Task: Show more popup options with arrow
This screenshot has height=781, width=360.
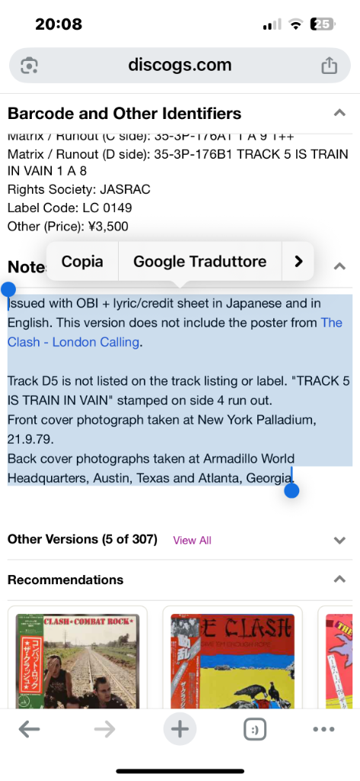Action: pos(298,262)
